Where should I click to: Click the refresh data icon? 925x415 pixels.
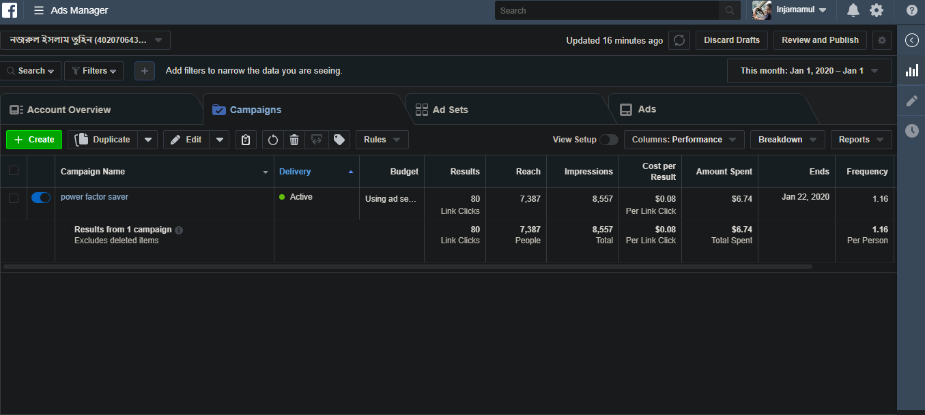point(679,40)
